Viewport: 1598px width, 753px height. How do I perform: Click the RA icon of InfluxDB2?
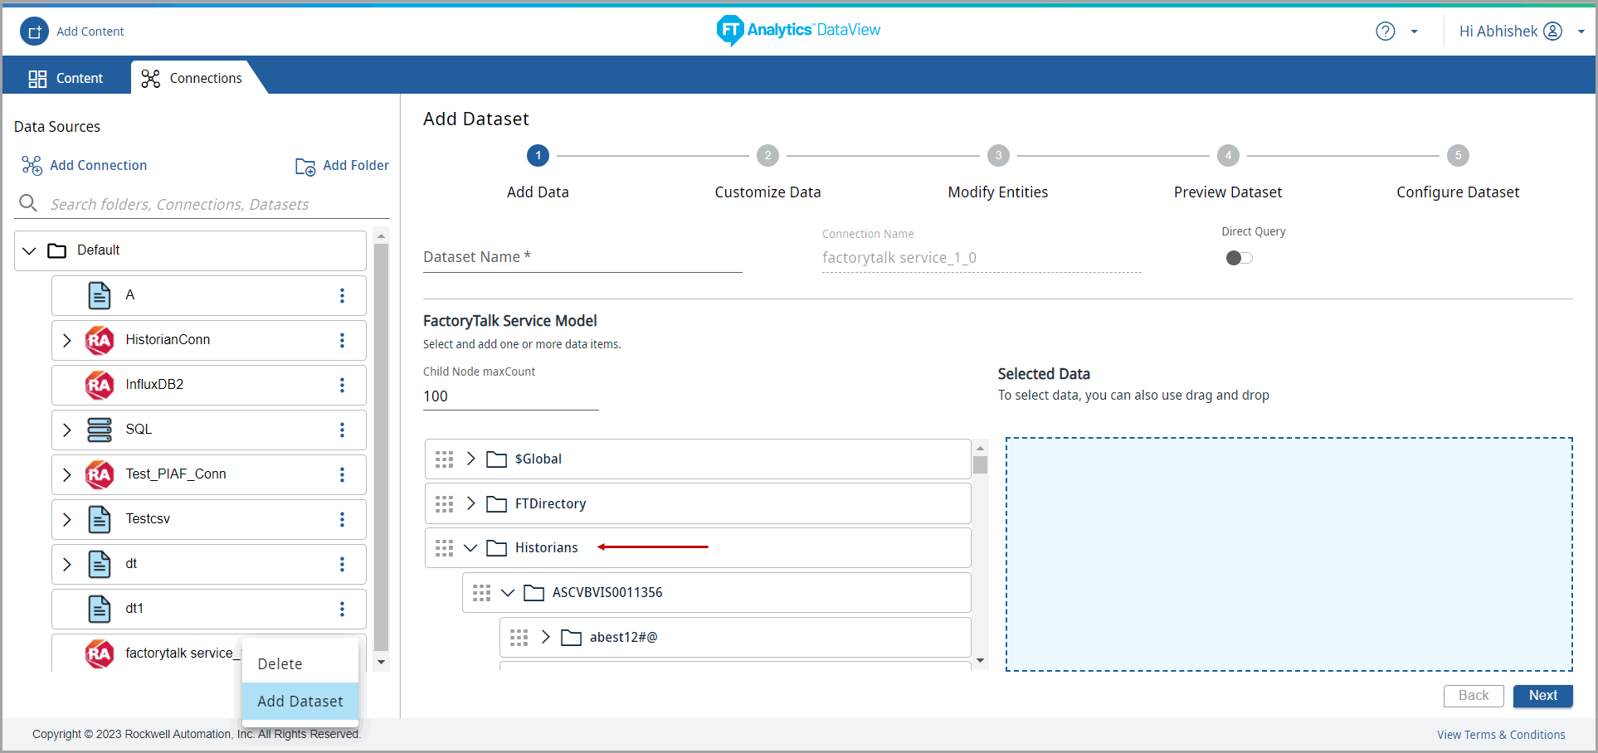click(100, 385)
